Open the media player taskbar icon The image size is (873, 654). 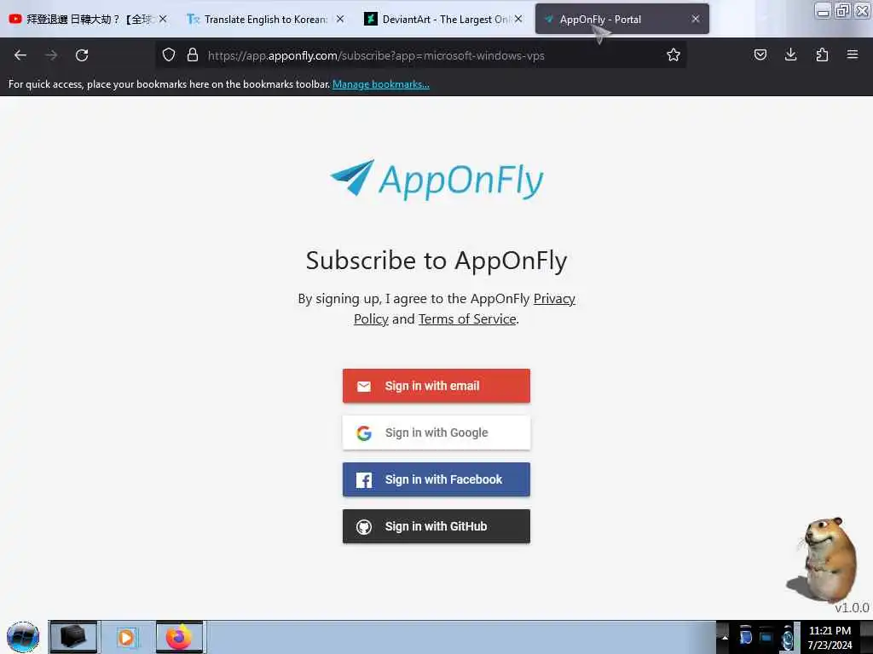point(126,637)
